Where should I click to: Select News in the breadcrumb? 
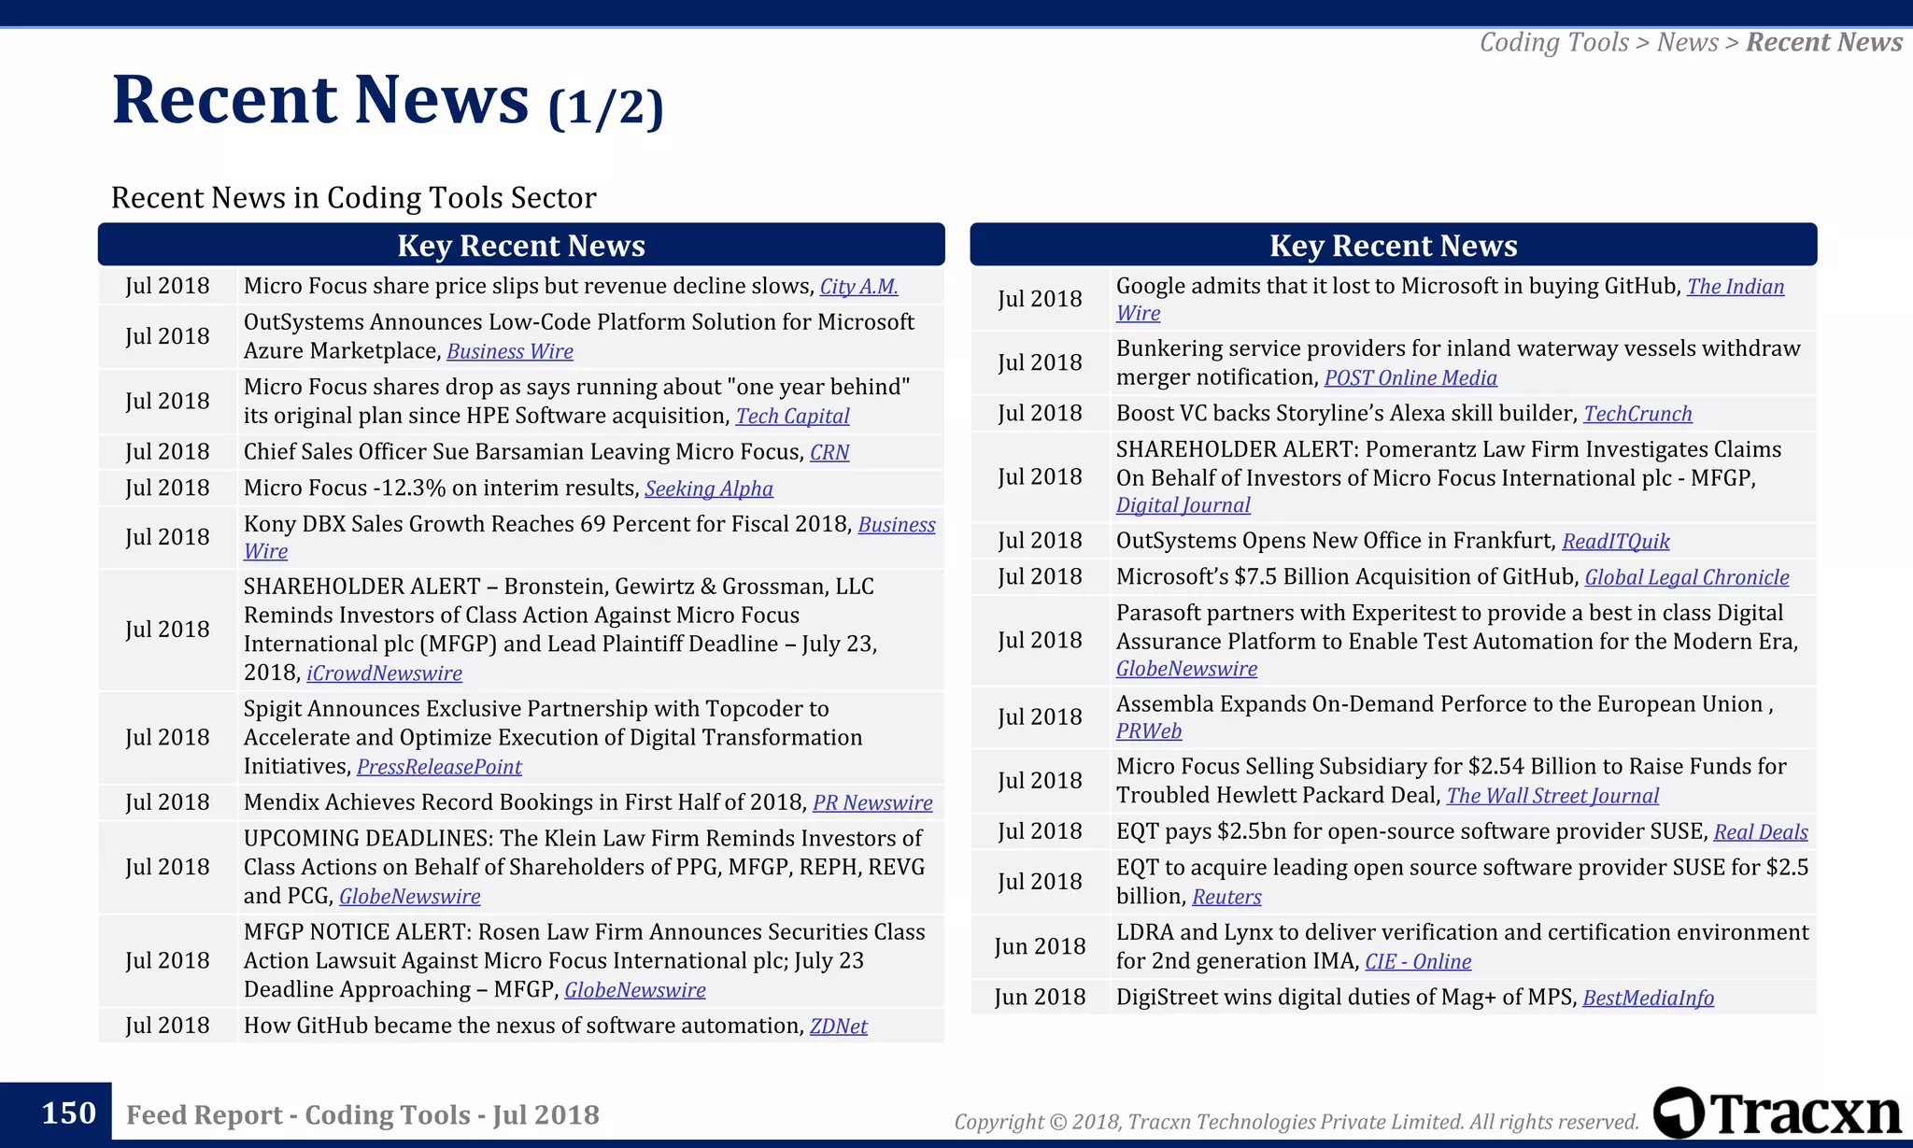pyautogui.click(x=1687, y=43)
